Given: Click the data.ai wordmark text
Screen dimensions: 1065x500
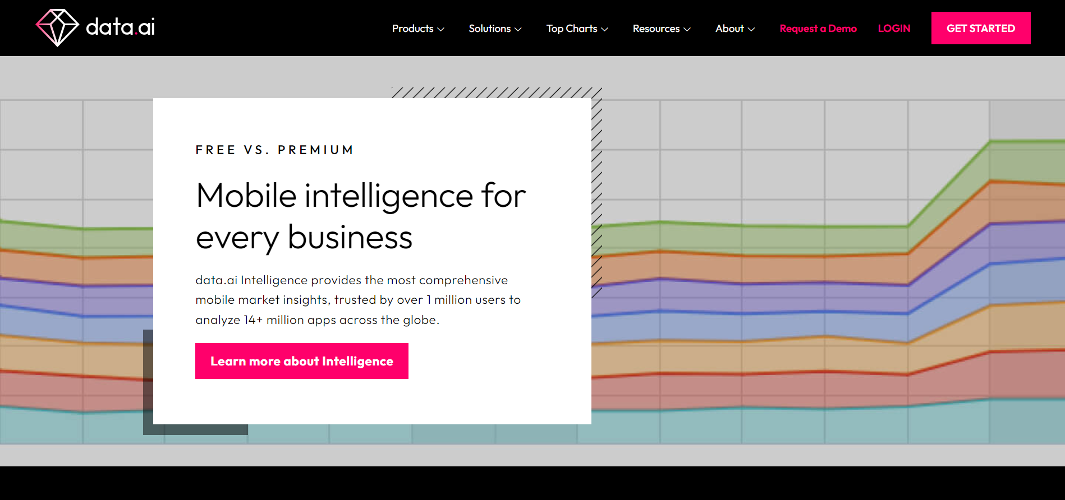Looking at the screenshot, I should [120, 27].
